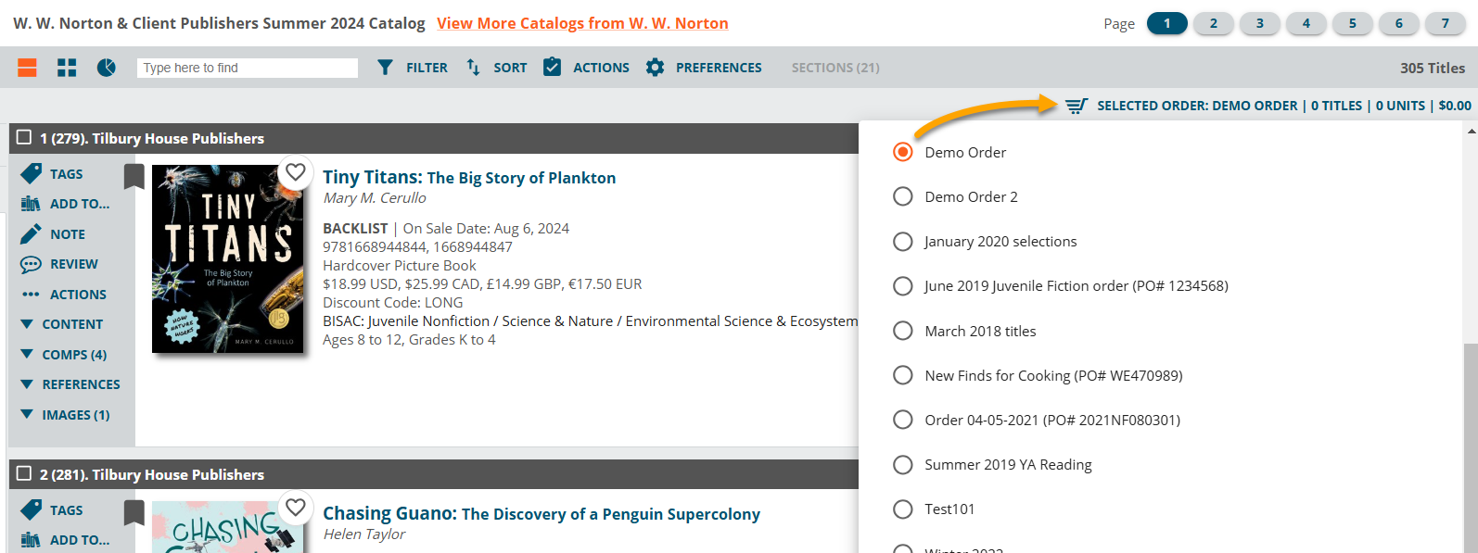Choose January 2020 selections order
The height and width of the screenshot is (553, 1478).
click(902, 241)
